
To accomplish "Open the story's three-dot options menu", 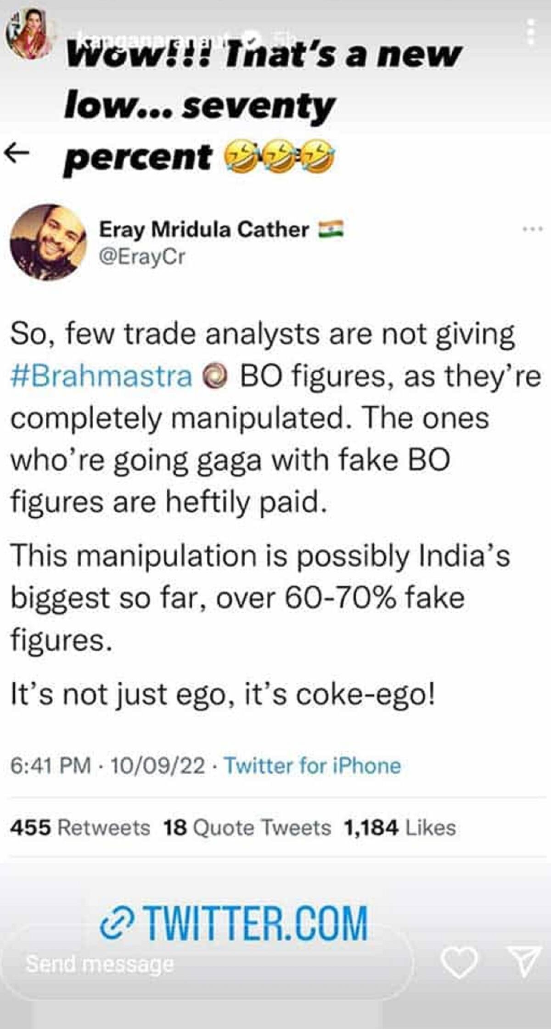I will [530, 33].
